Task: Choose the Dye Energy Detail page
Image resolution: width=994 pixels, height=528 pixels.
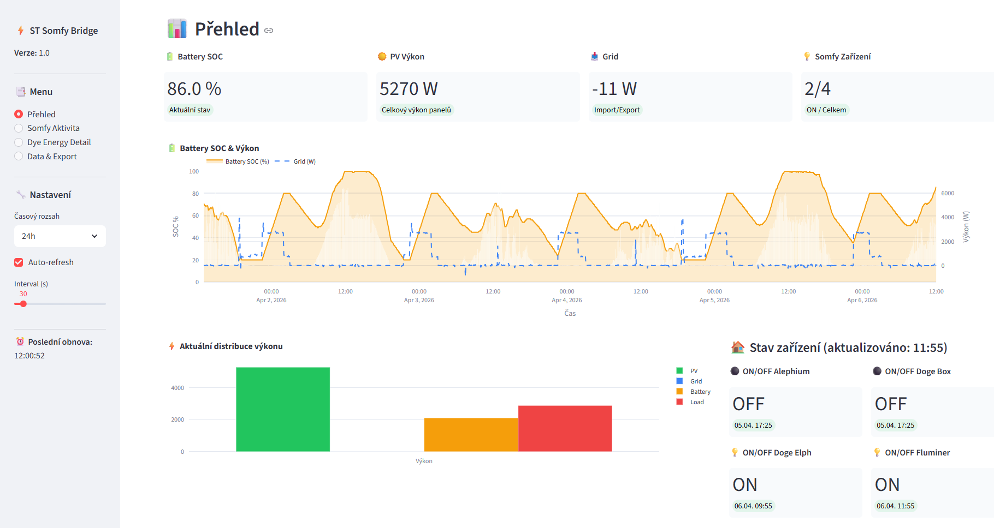Action: pyautogui.click(x=19, y=142)
